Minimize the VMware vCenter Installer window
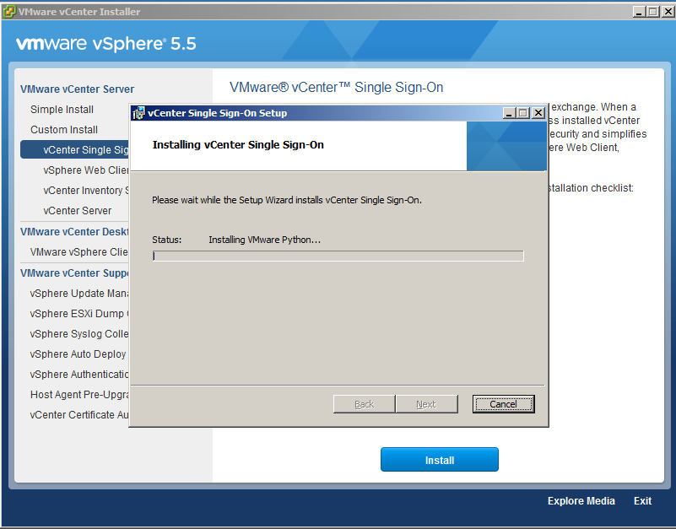This screenshot has height=529, width=676. click(x=639, y=12)
